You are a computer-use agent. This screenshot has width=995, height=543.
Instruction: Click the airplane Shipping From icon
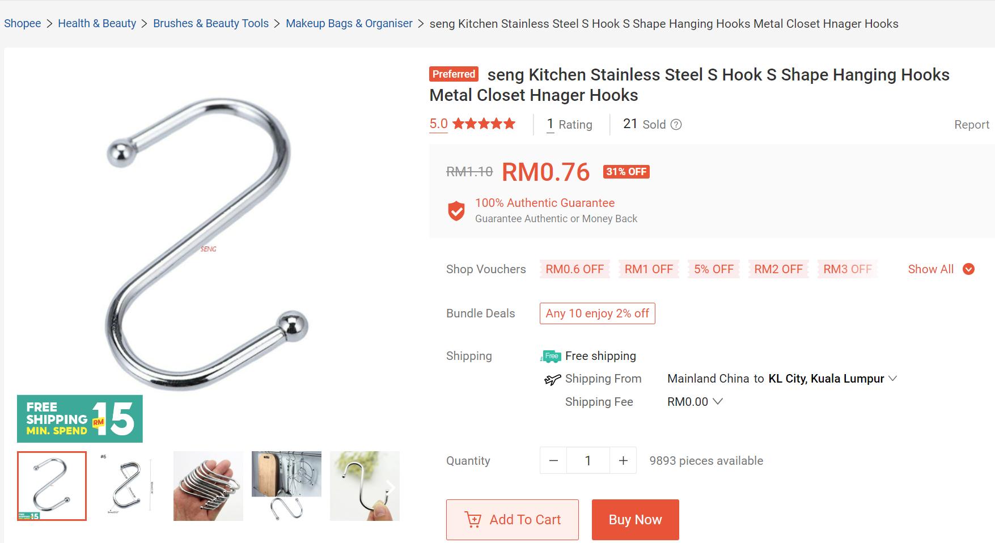coord(552,379)
